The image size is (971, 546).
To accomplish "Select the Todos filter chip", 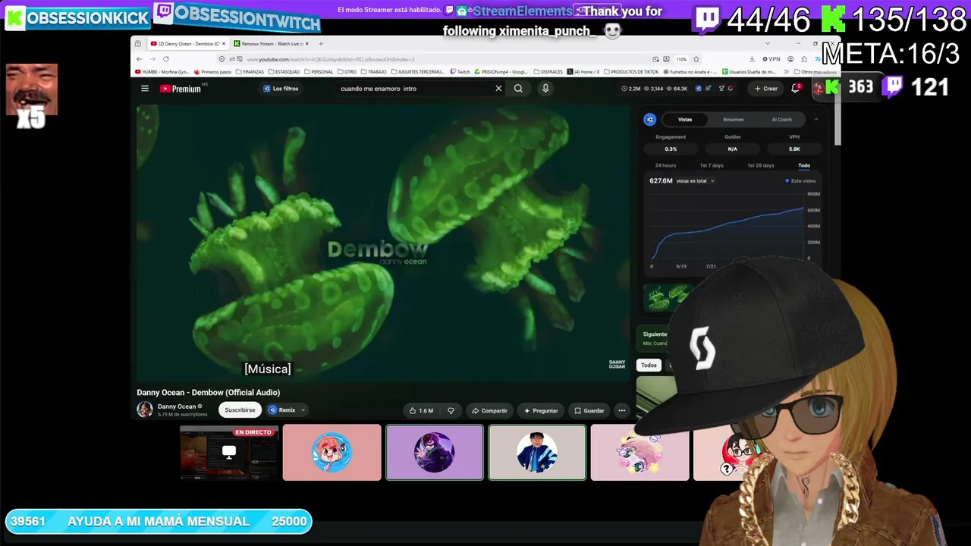I will click(649, 366).
